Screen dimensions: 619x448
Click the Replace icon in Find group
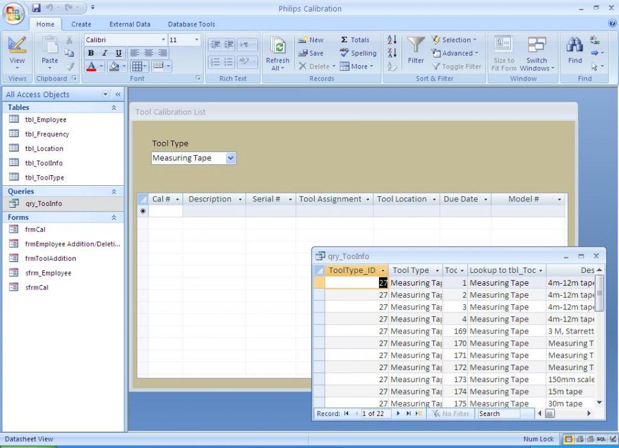click(x=595, y=40)
